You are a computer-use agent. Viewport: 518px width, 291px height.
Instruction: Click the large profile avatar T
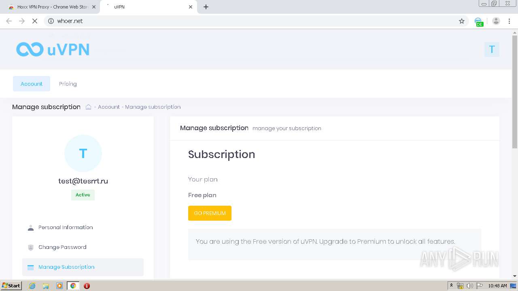tap(83, 154)
